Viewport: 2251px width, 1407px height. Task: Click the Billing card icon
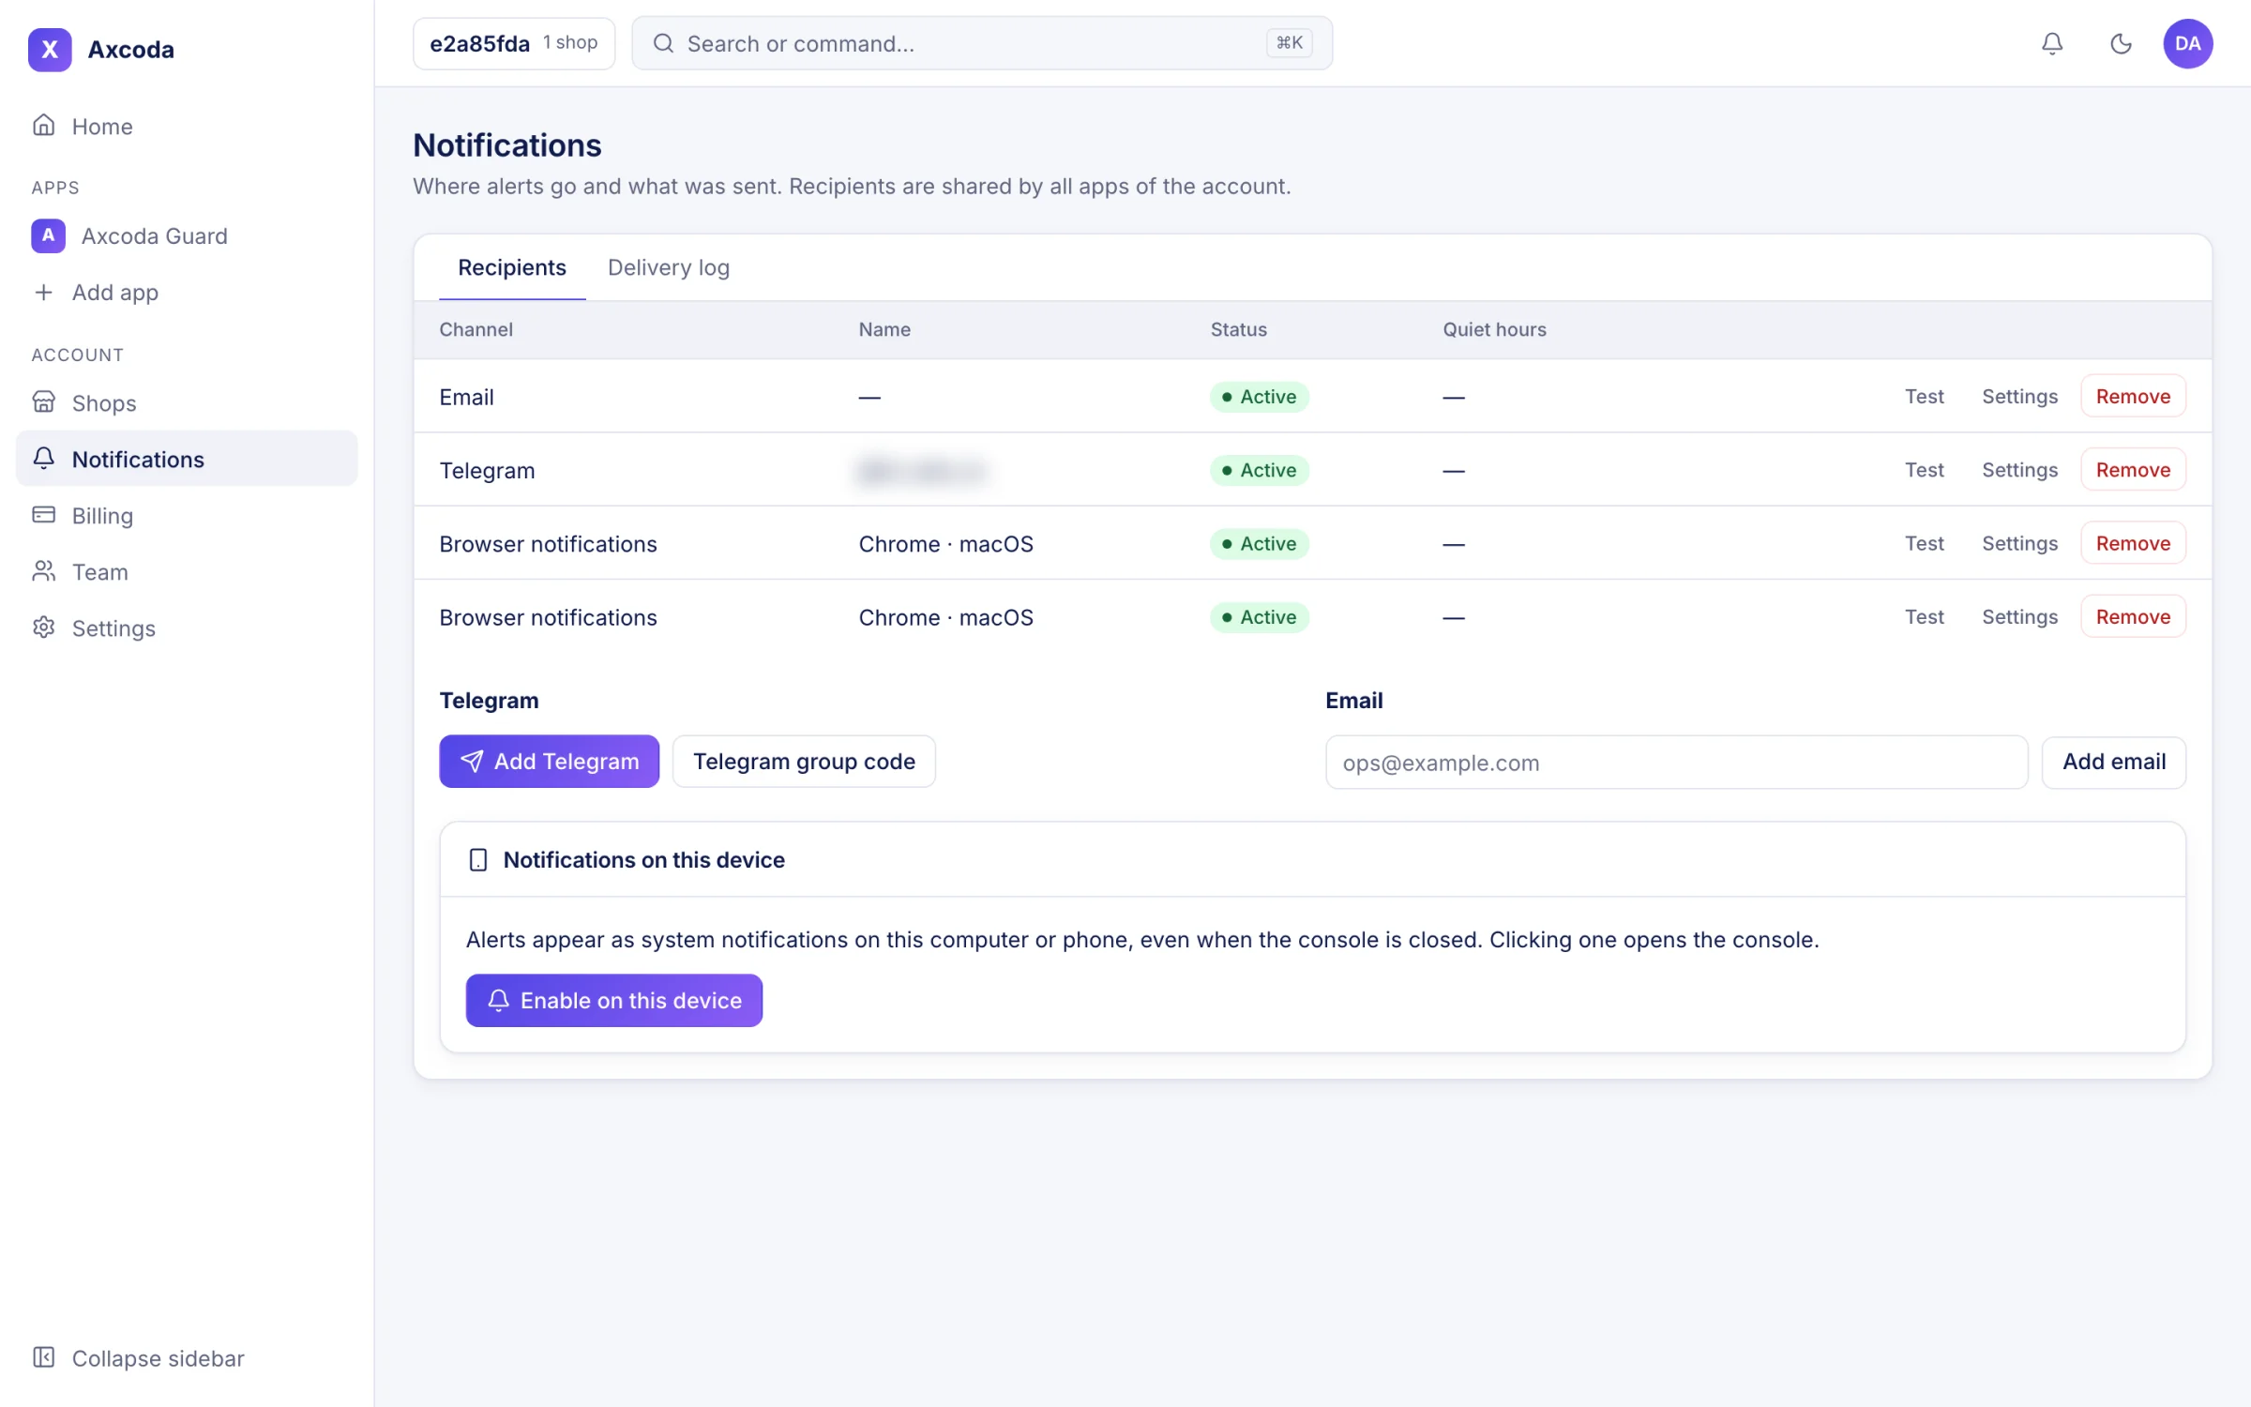coord(44,515)
